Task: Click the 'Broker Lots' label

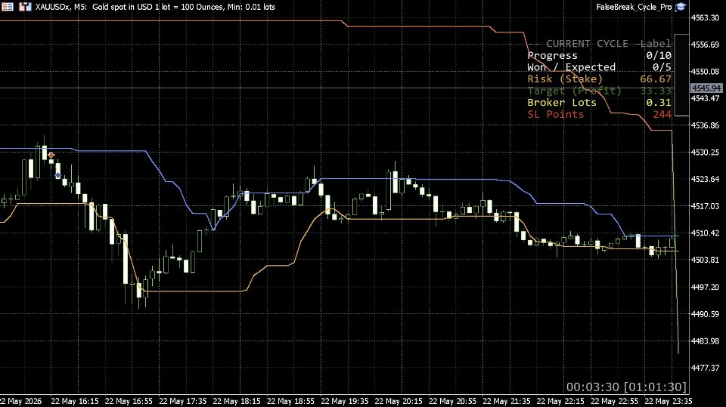Action: coord(562,103)
